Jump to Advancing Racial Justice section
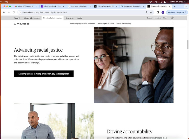Image resolution: width=189 pixels, height=139 pixels. click(x=106, y=24)
